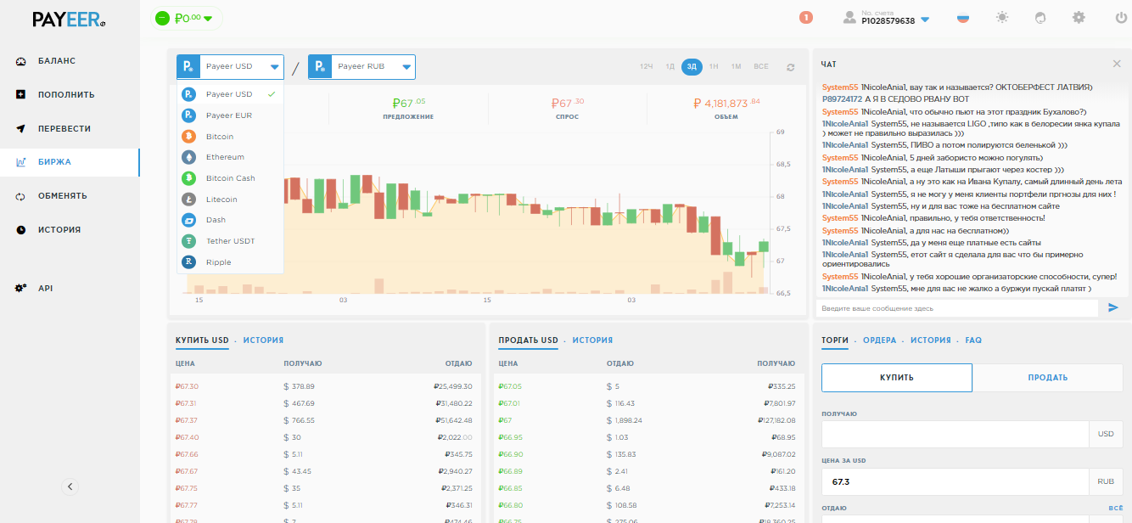Select the Продать trade mode button
The width and height of the screenshot is (1132, 523).
click(x=1048, y=378)
